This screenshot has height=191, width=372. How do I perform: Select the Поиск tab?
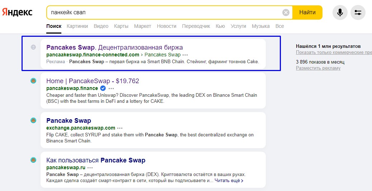click(54, 26)
